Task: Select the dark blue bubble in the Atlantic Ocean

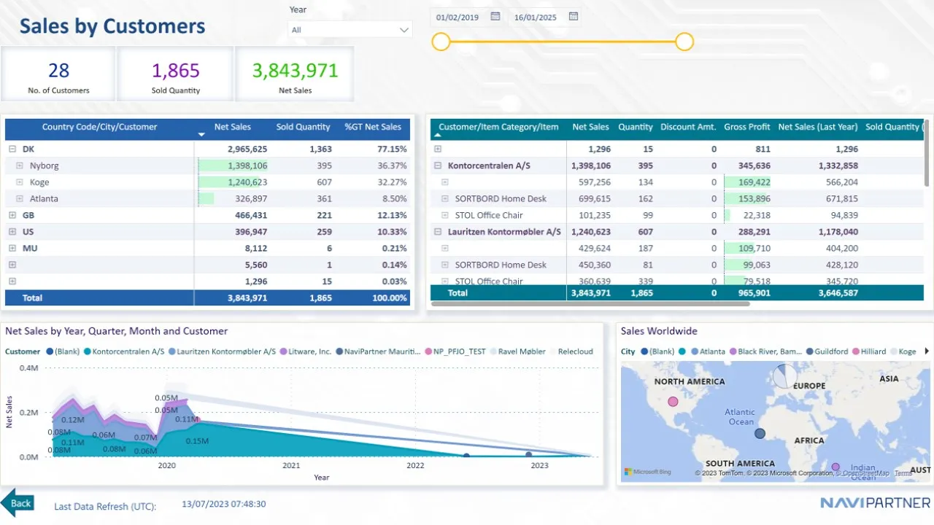Action: coord(760,433)
